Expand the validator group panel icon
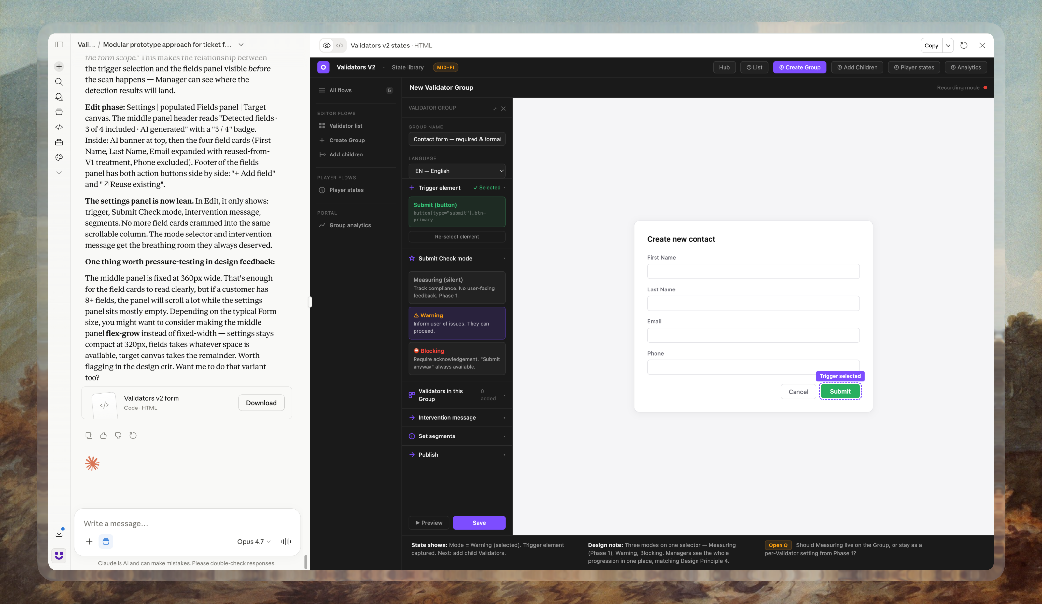 pyautogui.click(x=495, y=109)
